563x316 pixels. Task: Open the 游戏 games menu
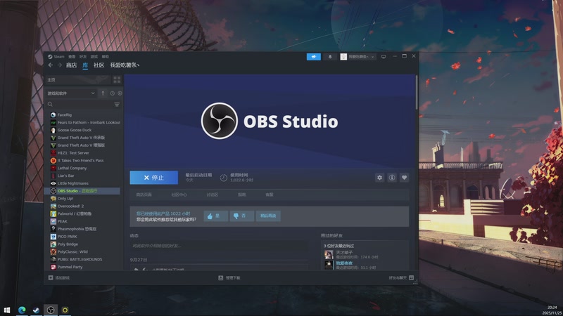click(94, 57)
